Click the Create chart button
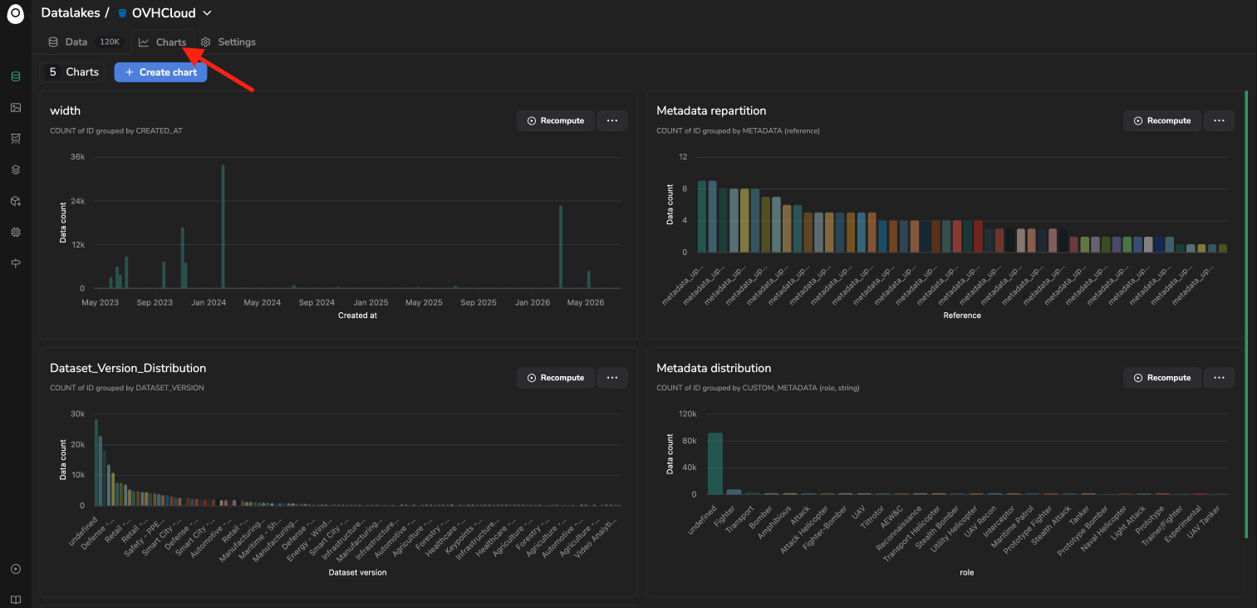Screen dimensions: 1257x608 pyautogui.click(x=160, y=72)
